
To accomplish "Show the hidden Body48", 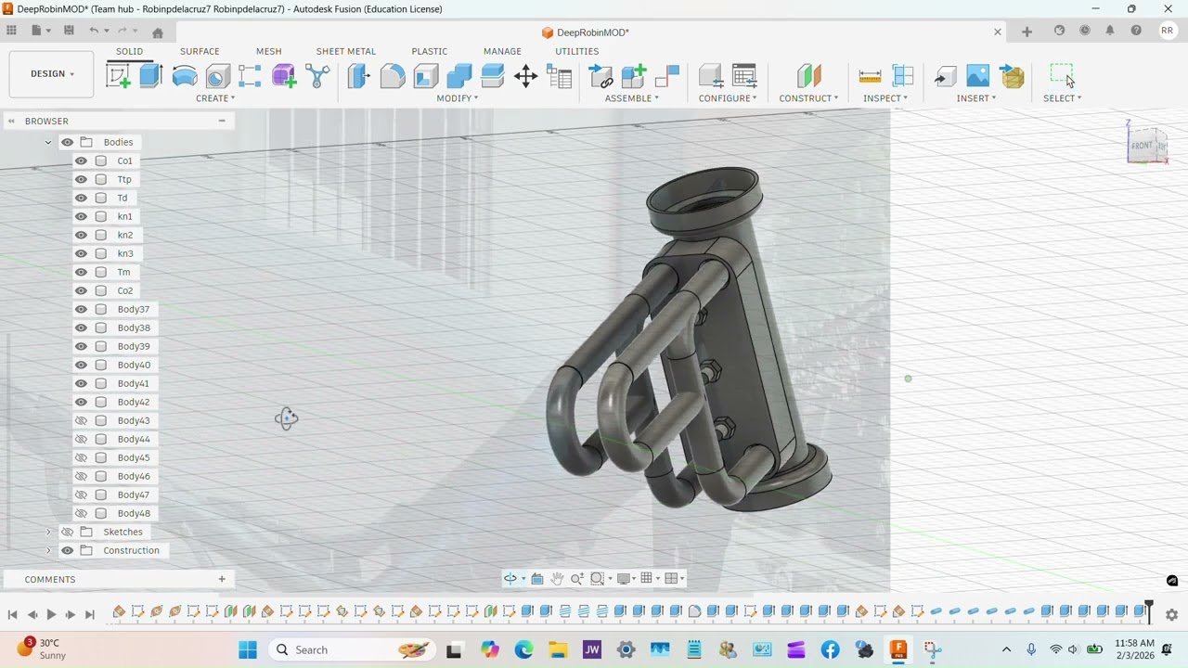I will pyautogui.click(x=81, y=513).
